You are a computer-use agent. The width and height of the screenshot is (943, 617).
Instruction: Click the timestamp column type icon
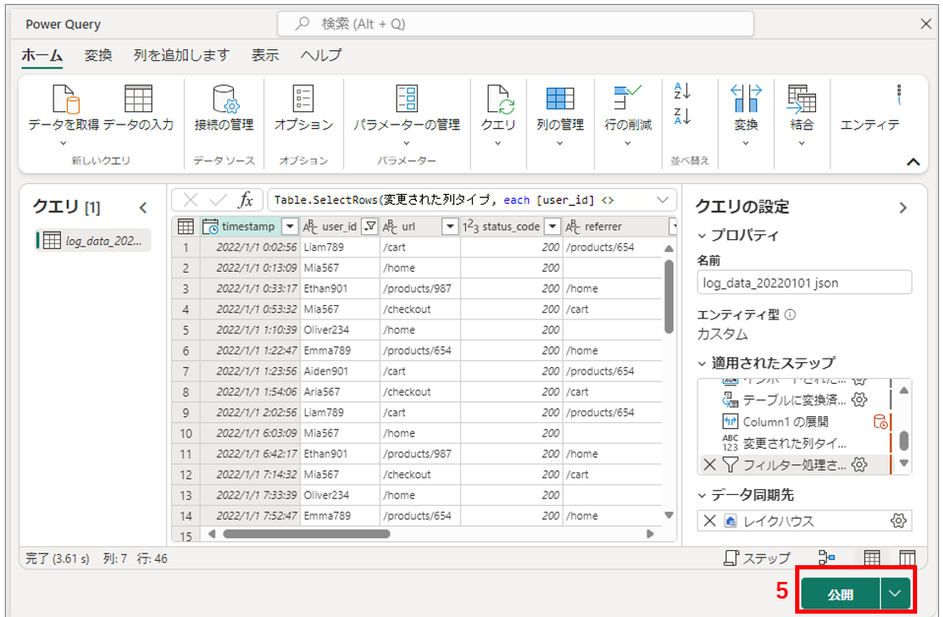pyautogui.click(x=210, y=227)
